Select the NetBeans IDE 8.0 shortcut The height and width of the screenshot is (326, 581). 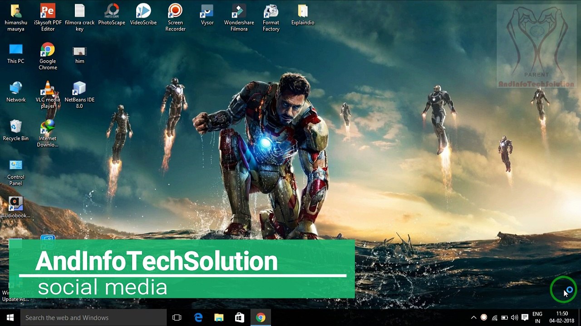click(79, 95)
